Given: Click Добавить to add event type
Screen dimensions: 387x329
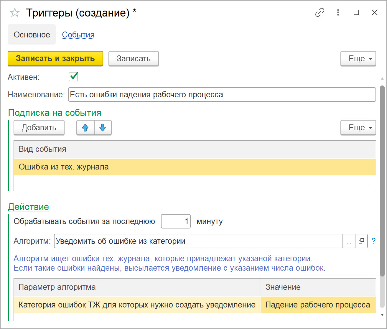Looking at the screenshot, I should (x=39, y=128).
